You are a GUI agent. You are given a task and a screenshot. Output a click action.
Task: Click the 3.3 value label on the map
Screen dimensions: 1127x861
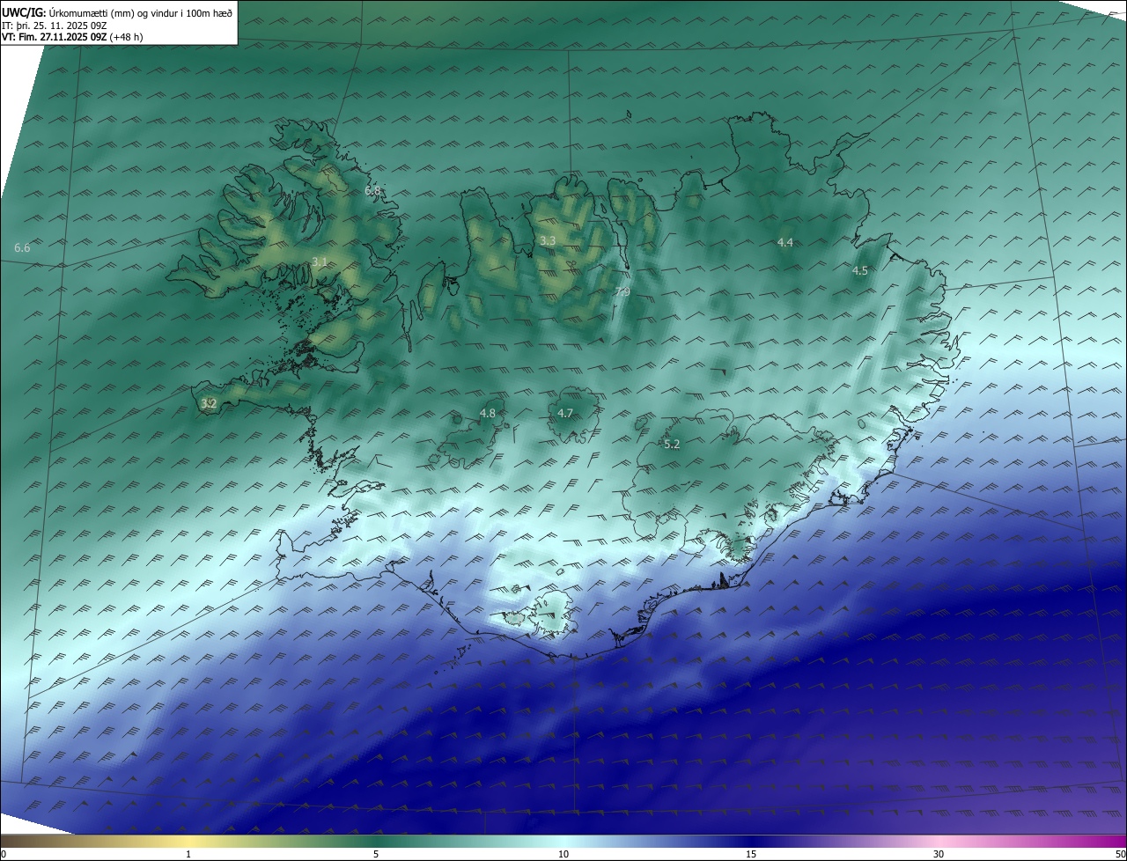pyautogui.click(x=548, y=240)
